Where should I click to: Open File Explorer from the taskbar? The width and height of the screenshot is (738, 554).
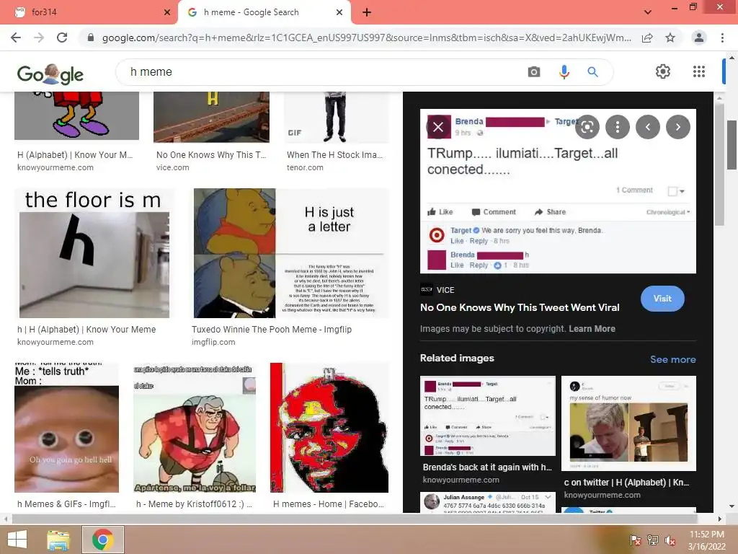58,540
